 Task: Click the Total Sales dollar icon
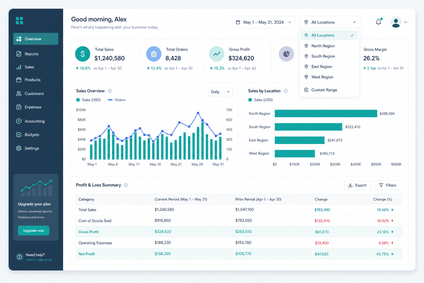83,54
